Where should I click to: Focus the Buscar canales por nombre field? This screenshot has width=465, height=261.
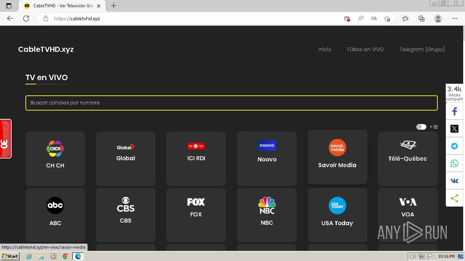tap(231, 103)
